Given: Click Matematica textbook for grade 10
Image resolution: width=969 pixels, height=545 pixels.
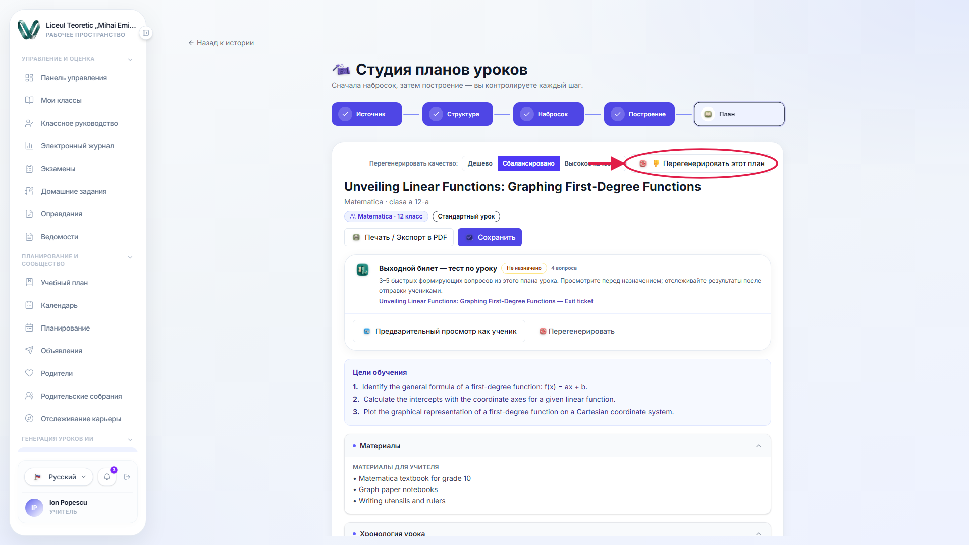Looking at the screenshot, I should pos(414,478).
